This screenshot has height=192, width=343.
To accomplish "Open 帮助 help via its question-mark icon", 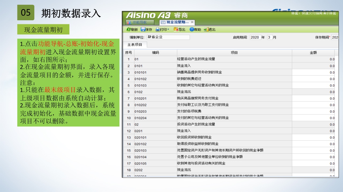I will tap(192, 30).
